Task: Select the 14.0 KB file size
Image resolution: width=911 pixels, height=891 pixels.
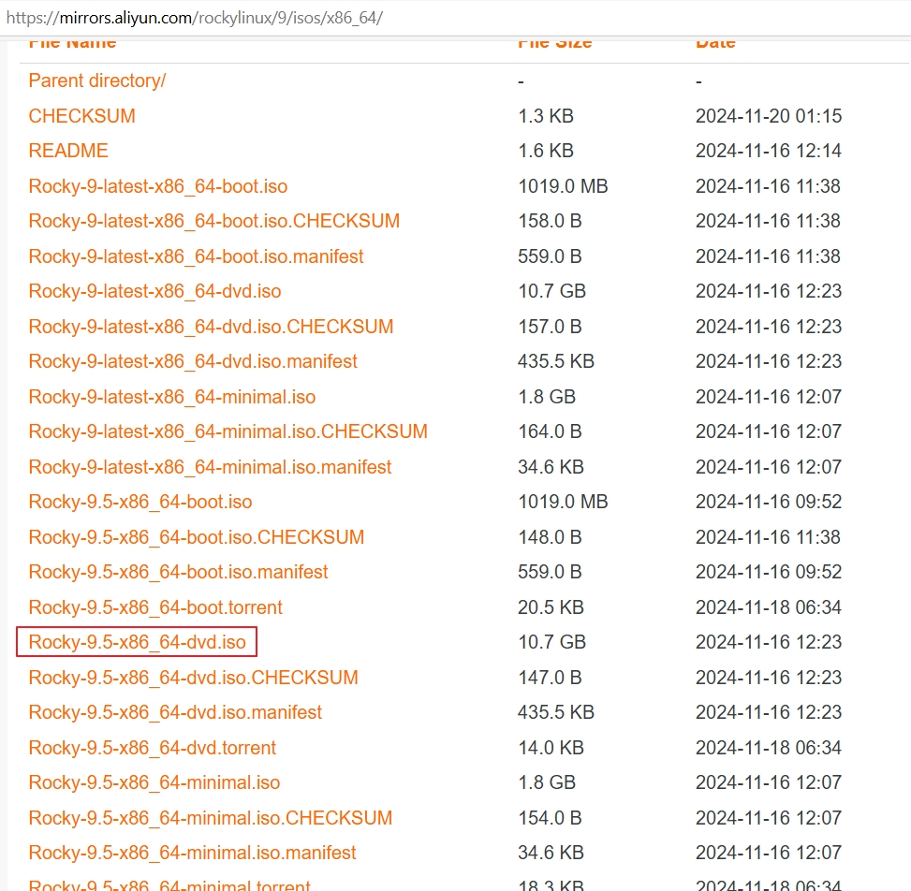Action: click(x=551, y=749)
